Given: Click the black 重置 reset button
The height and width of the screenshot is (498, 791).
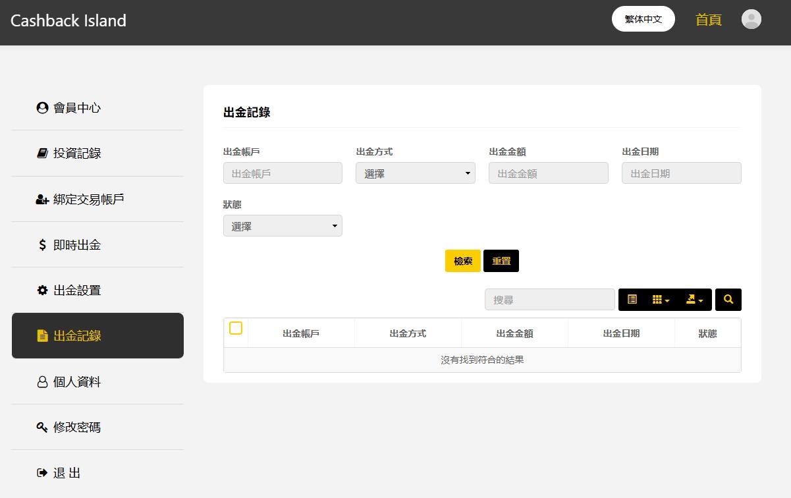Looking at the screenshot, I should (501, 261).
